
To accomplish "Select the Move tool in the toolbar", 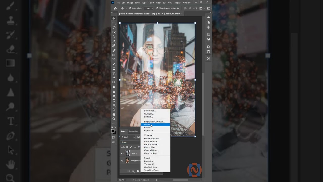I will (114, 18).
